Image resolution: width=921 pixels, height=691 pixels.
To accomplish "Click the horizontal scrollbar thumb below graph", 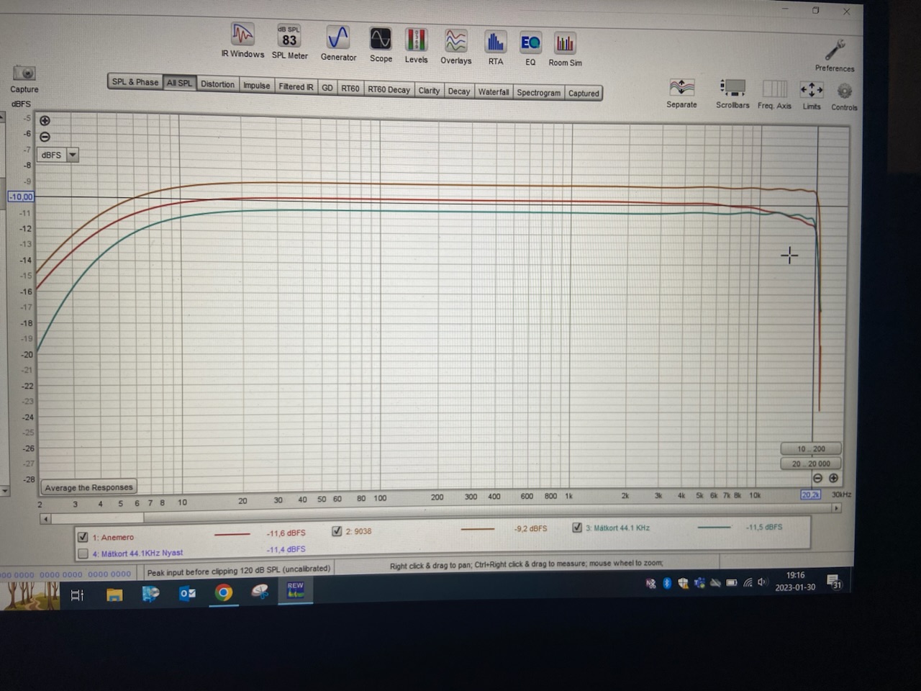I will tap(97, 518).
